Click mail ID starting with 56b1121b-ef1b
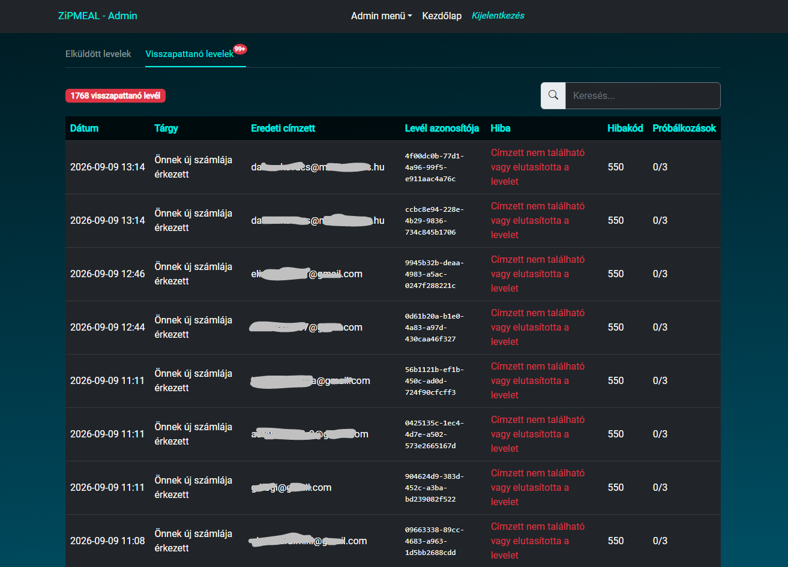The width and height of the screenshot is (788, 567). click(x=435, y=381)
